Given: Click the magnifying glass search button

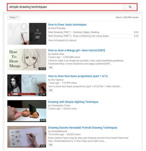Looking at the screenshot, I should coord(130,7).
